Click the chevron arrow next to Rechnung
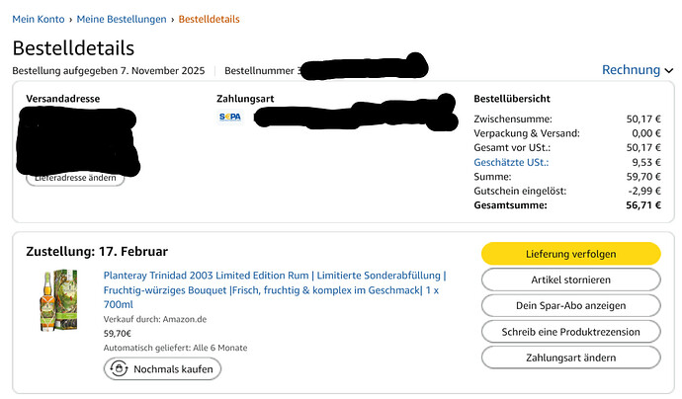Viewport: 682px width, 399px height. tap(669, 71)
